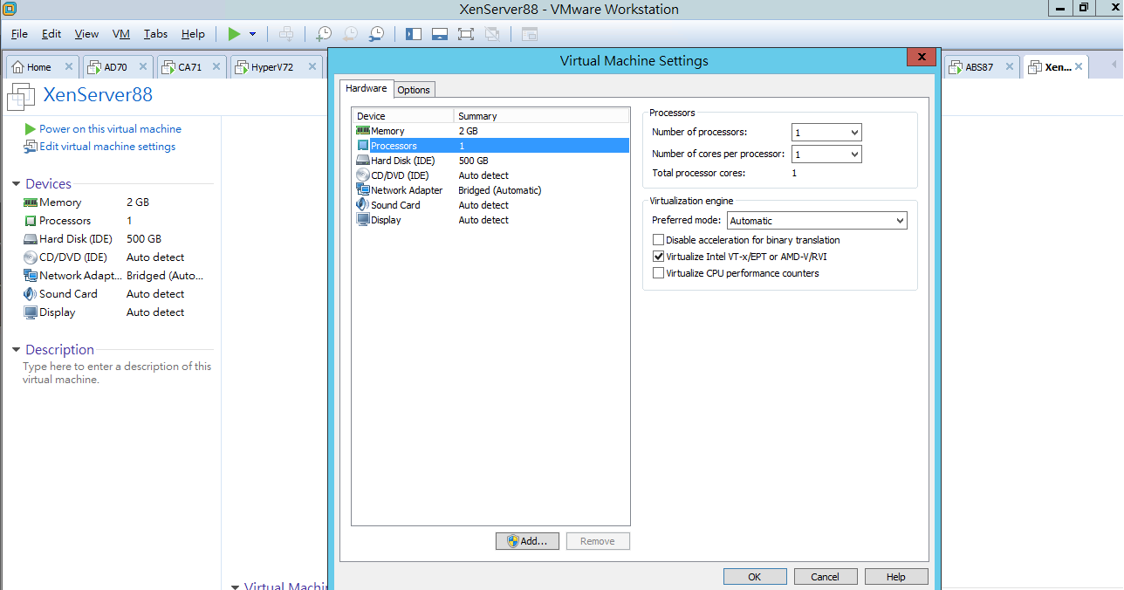Viewport: 1124px width, 590px height.
Task: Toggle the library sidebar toolbar icon
Action: [414, 34]
